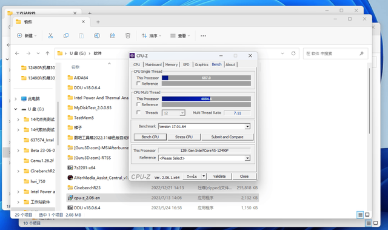Select the 7z2201-x64 file

[x=82, y=167]
